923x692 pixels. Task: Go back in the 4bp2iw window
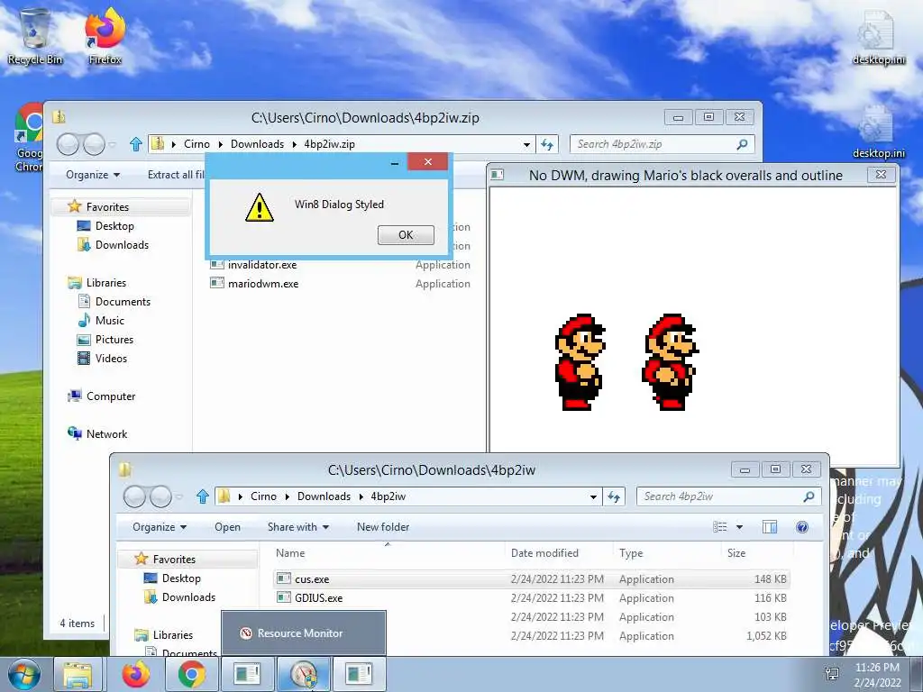point(135,496)
